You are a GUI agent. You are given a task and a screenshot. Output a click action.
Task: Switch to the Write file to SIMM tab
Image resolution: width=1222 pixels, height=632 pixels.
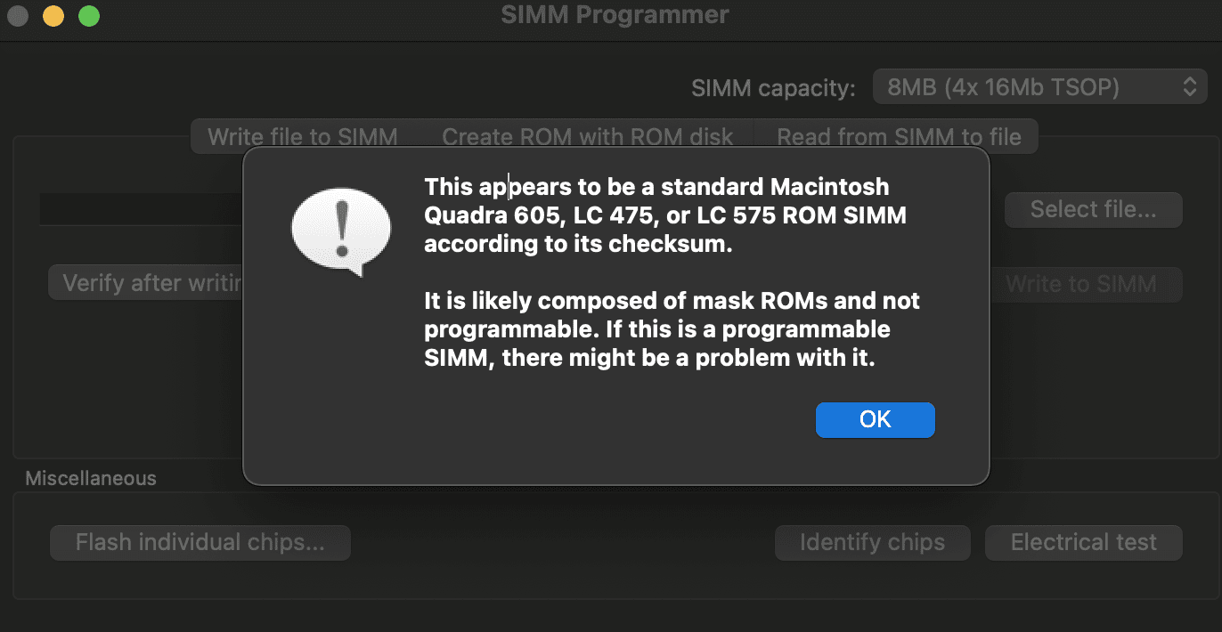(x=303, y=137)
